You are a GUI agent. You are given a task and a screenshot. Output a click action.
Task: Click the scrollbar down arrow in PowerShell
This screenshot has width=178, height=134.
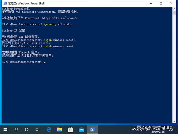(174, 121)
